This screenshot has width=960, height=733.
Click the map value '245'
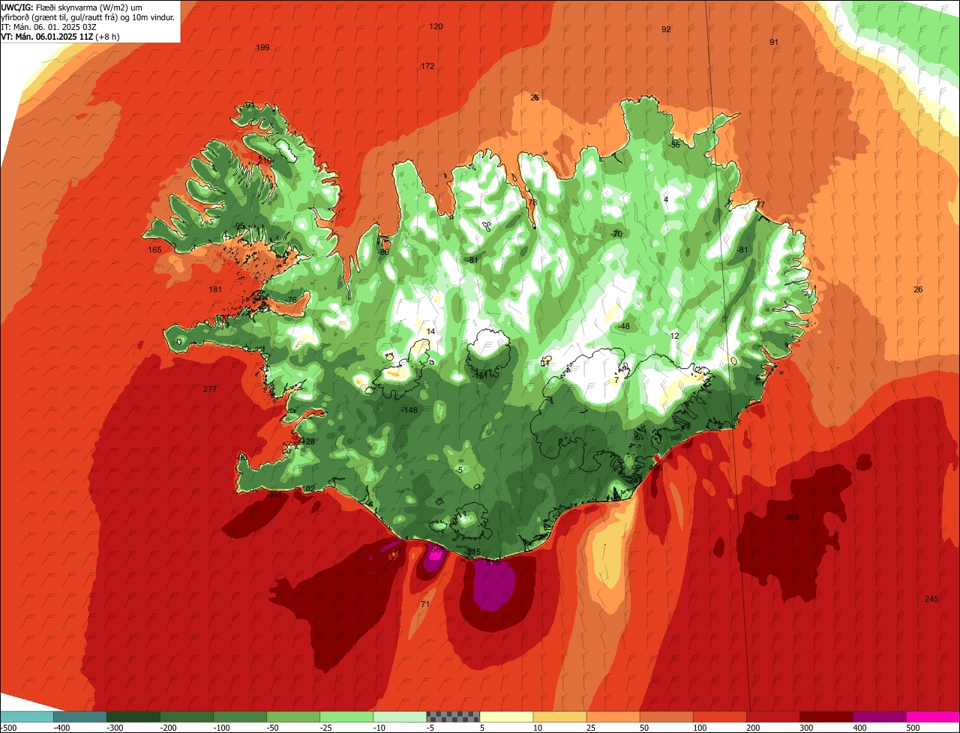tap(931, 599)
